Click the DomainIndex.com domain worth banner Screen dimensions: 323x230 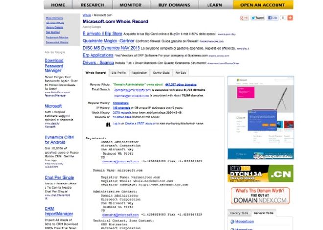tap(260, 196)
